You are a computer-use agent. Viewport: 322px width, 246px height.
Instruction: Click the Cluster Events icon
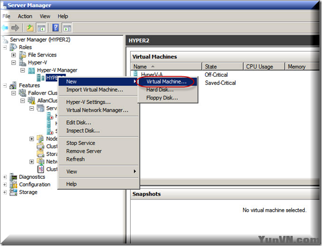pyautogui.click(x=40, y=169)
